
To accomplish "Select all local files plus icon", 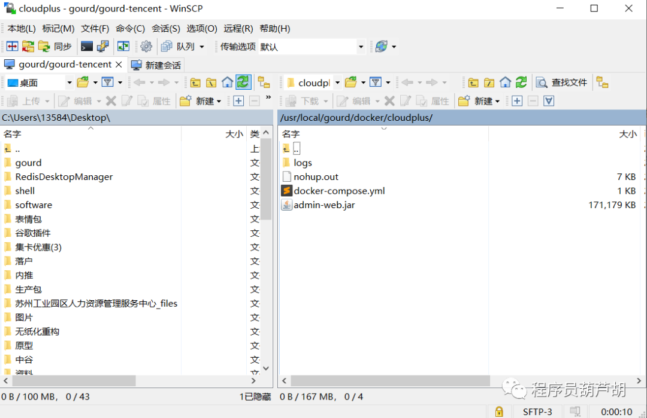I will pyautogui.click(x=238, y=101).
